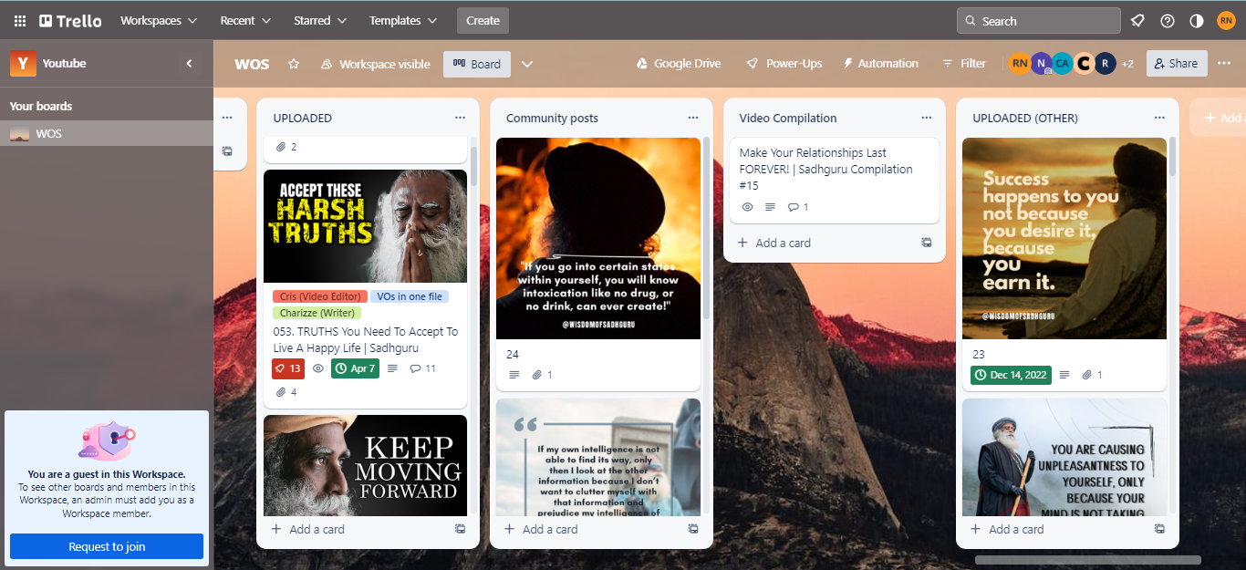Viewport: 1246px width, 570px height.
Task: Click the orange RN member avatar on board
Action: [x=1019, y=64]
